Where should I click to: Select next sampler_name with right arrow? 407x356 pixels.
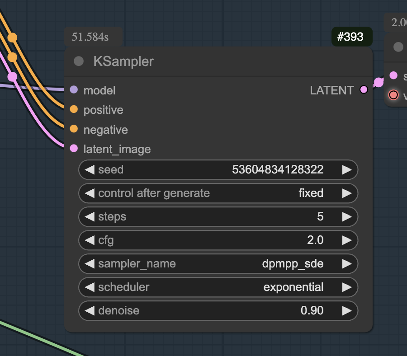[x=347, y=264]
